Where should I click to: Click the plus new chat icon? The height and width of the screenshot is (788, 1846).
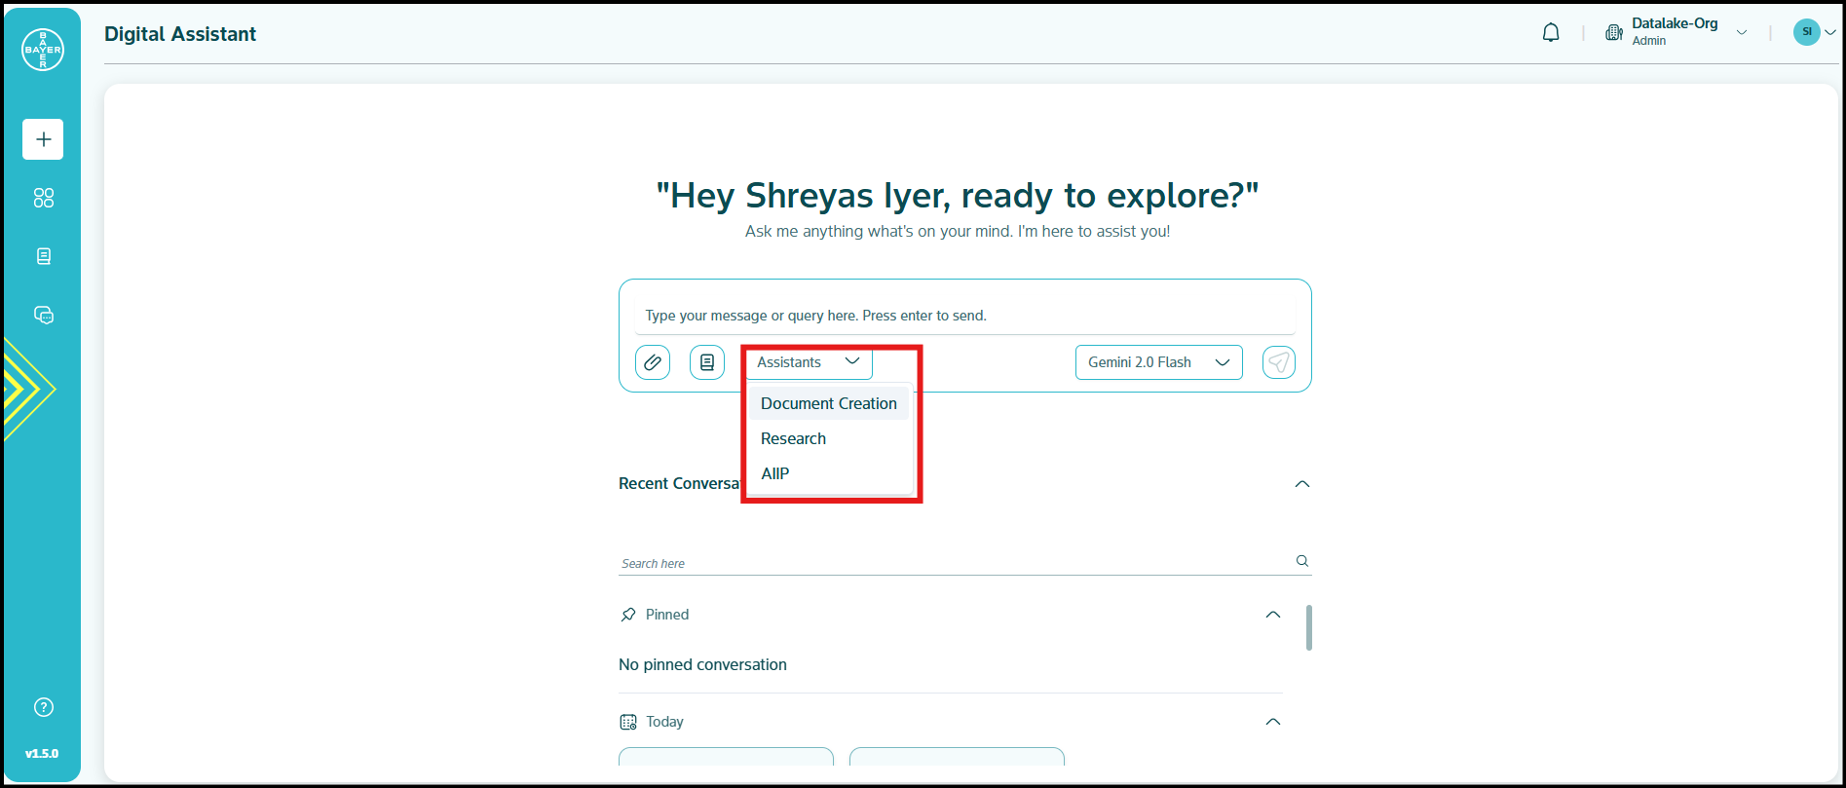(x=43, y=139)
